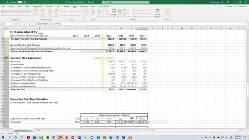Open Adobe Acrobat from taskbar
The height and width of the screenshot is (140, 249).
coord(28,137)
